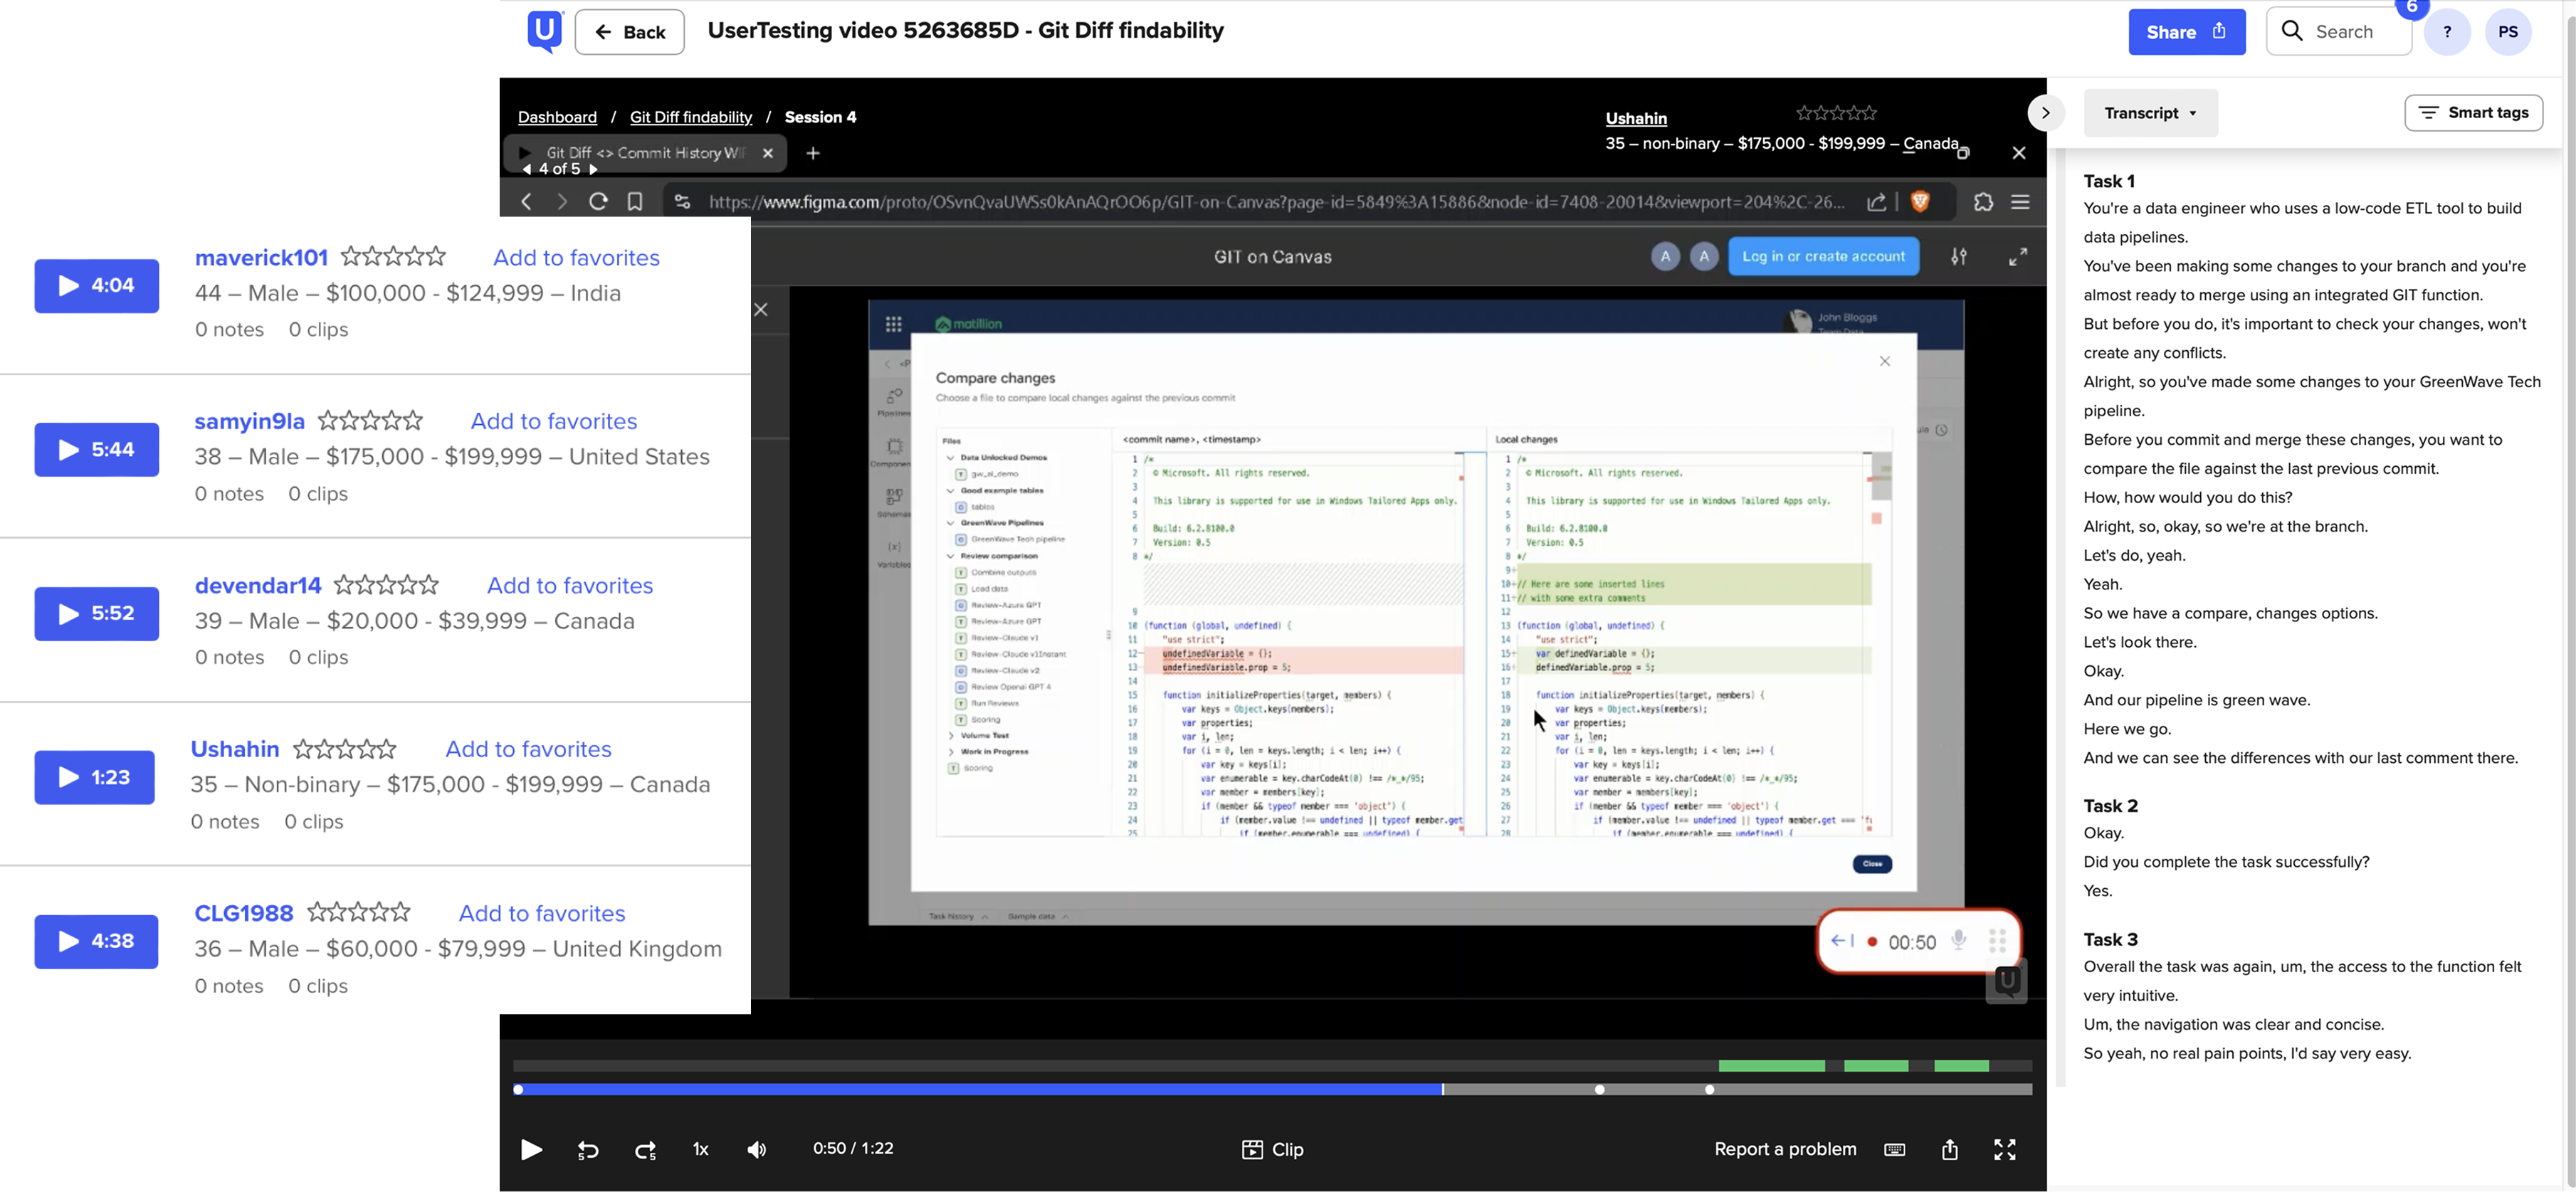Go to Git Diff findability breadcrumb
2576x1192 pixels.
pos(690,117)
